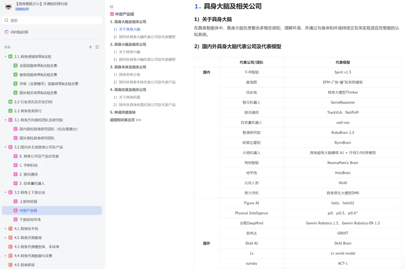Click icon of 国内高校具身研究团队 item

[15, 129]
